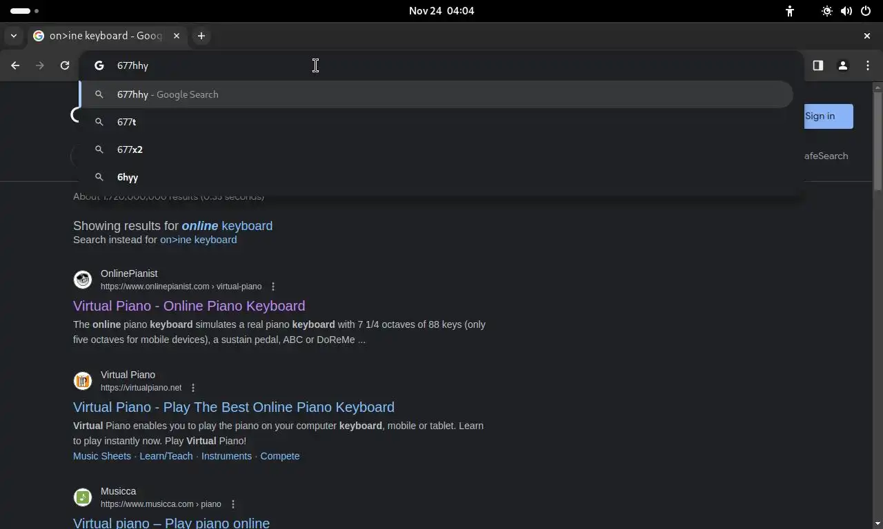Click the 'Musicca' site name text
This screenshot has width=883, height=529.
tap(118, 491)
